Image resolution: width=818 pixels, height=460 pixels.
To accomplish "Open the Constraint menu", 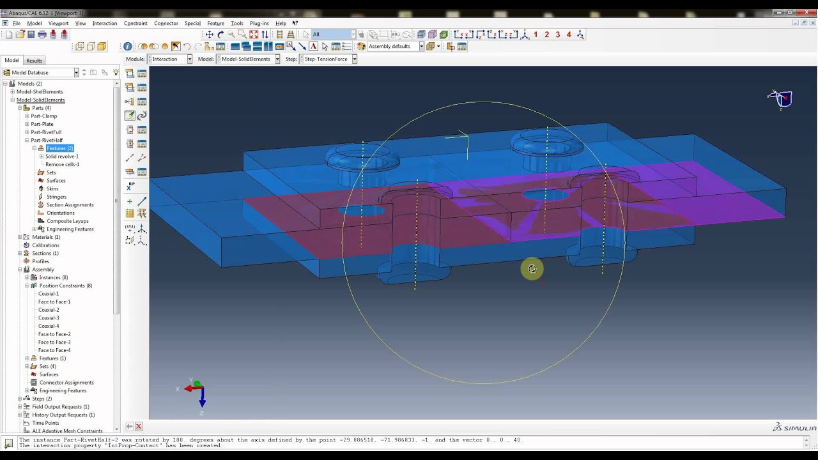I will (x=135, y=24).
